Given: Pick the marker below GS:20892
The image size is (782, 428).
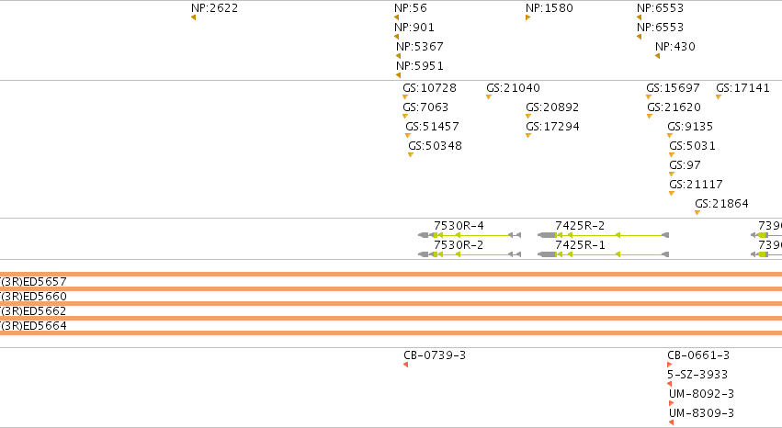Looking at the screenshot, I should click(x=528, y=116).
